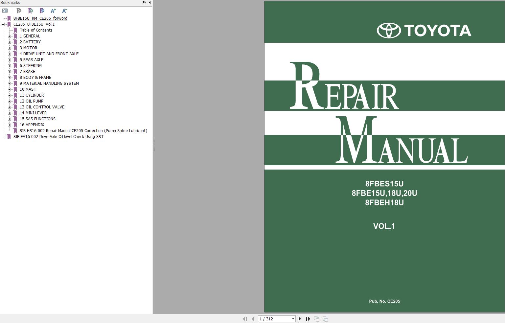
Task: Expand the 3 MOTOR bookmark
Action: tap(9, 48)
